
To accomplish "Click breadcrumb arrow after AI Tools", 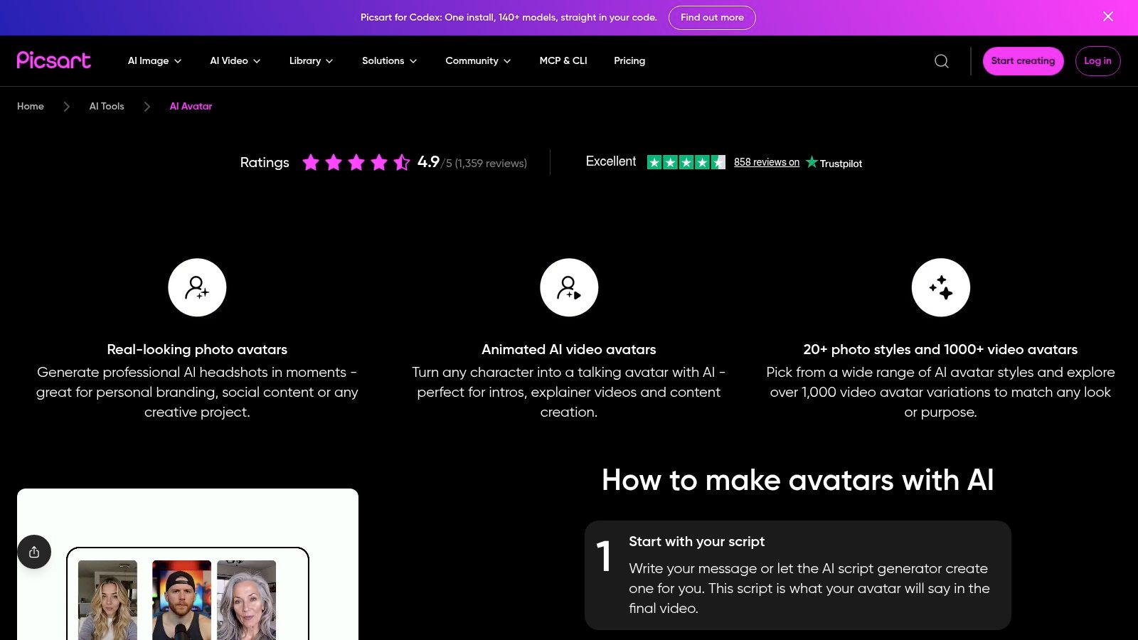I will pyautogui.click(x=147, y=106).
